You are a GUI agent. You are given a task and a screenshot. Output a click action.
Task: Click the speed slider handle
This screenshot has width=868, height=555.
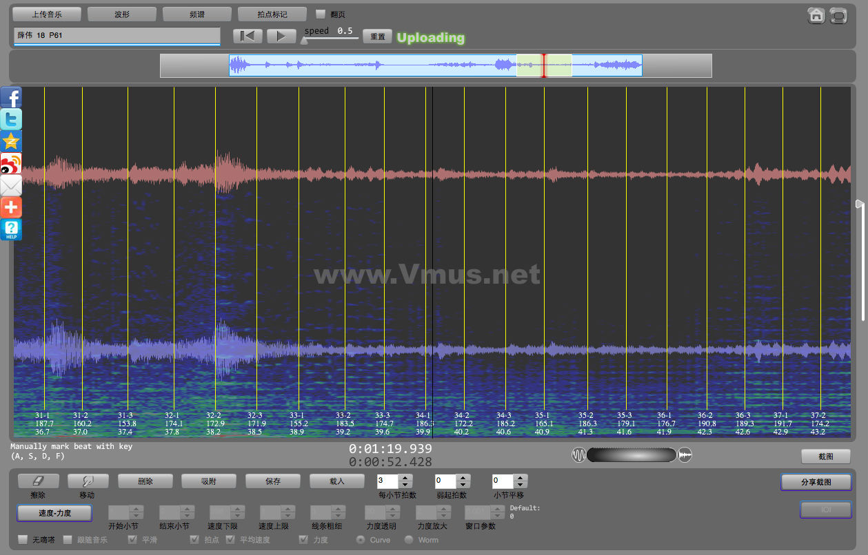click(x=304, y=41)
